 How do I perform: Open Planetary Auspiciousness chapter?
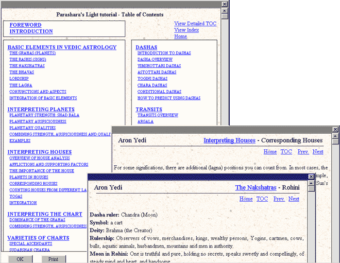[38, 122]
